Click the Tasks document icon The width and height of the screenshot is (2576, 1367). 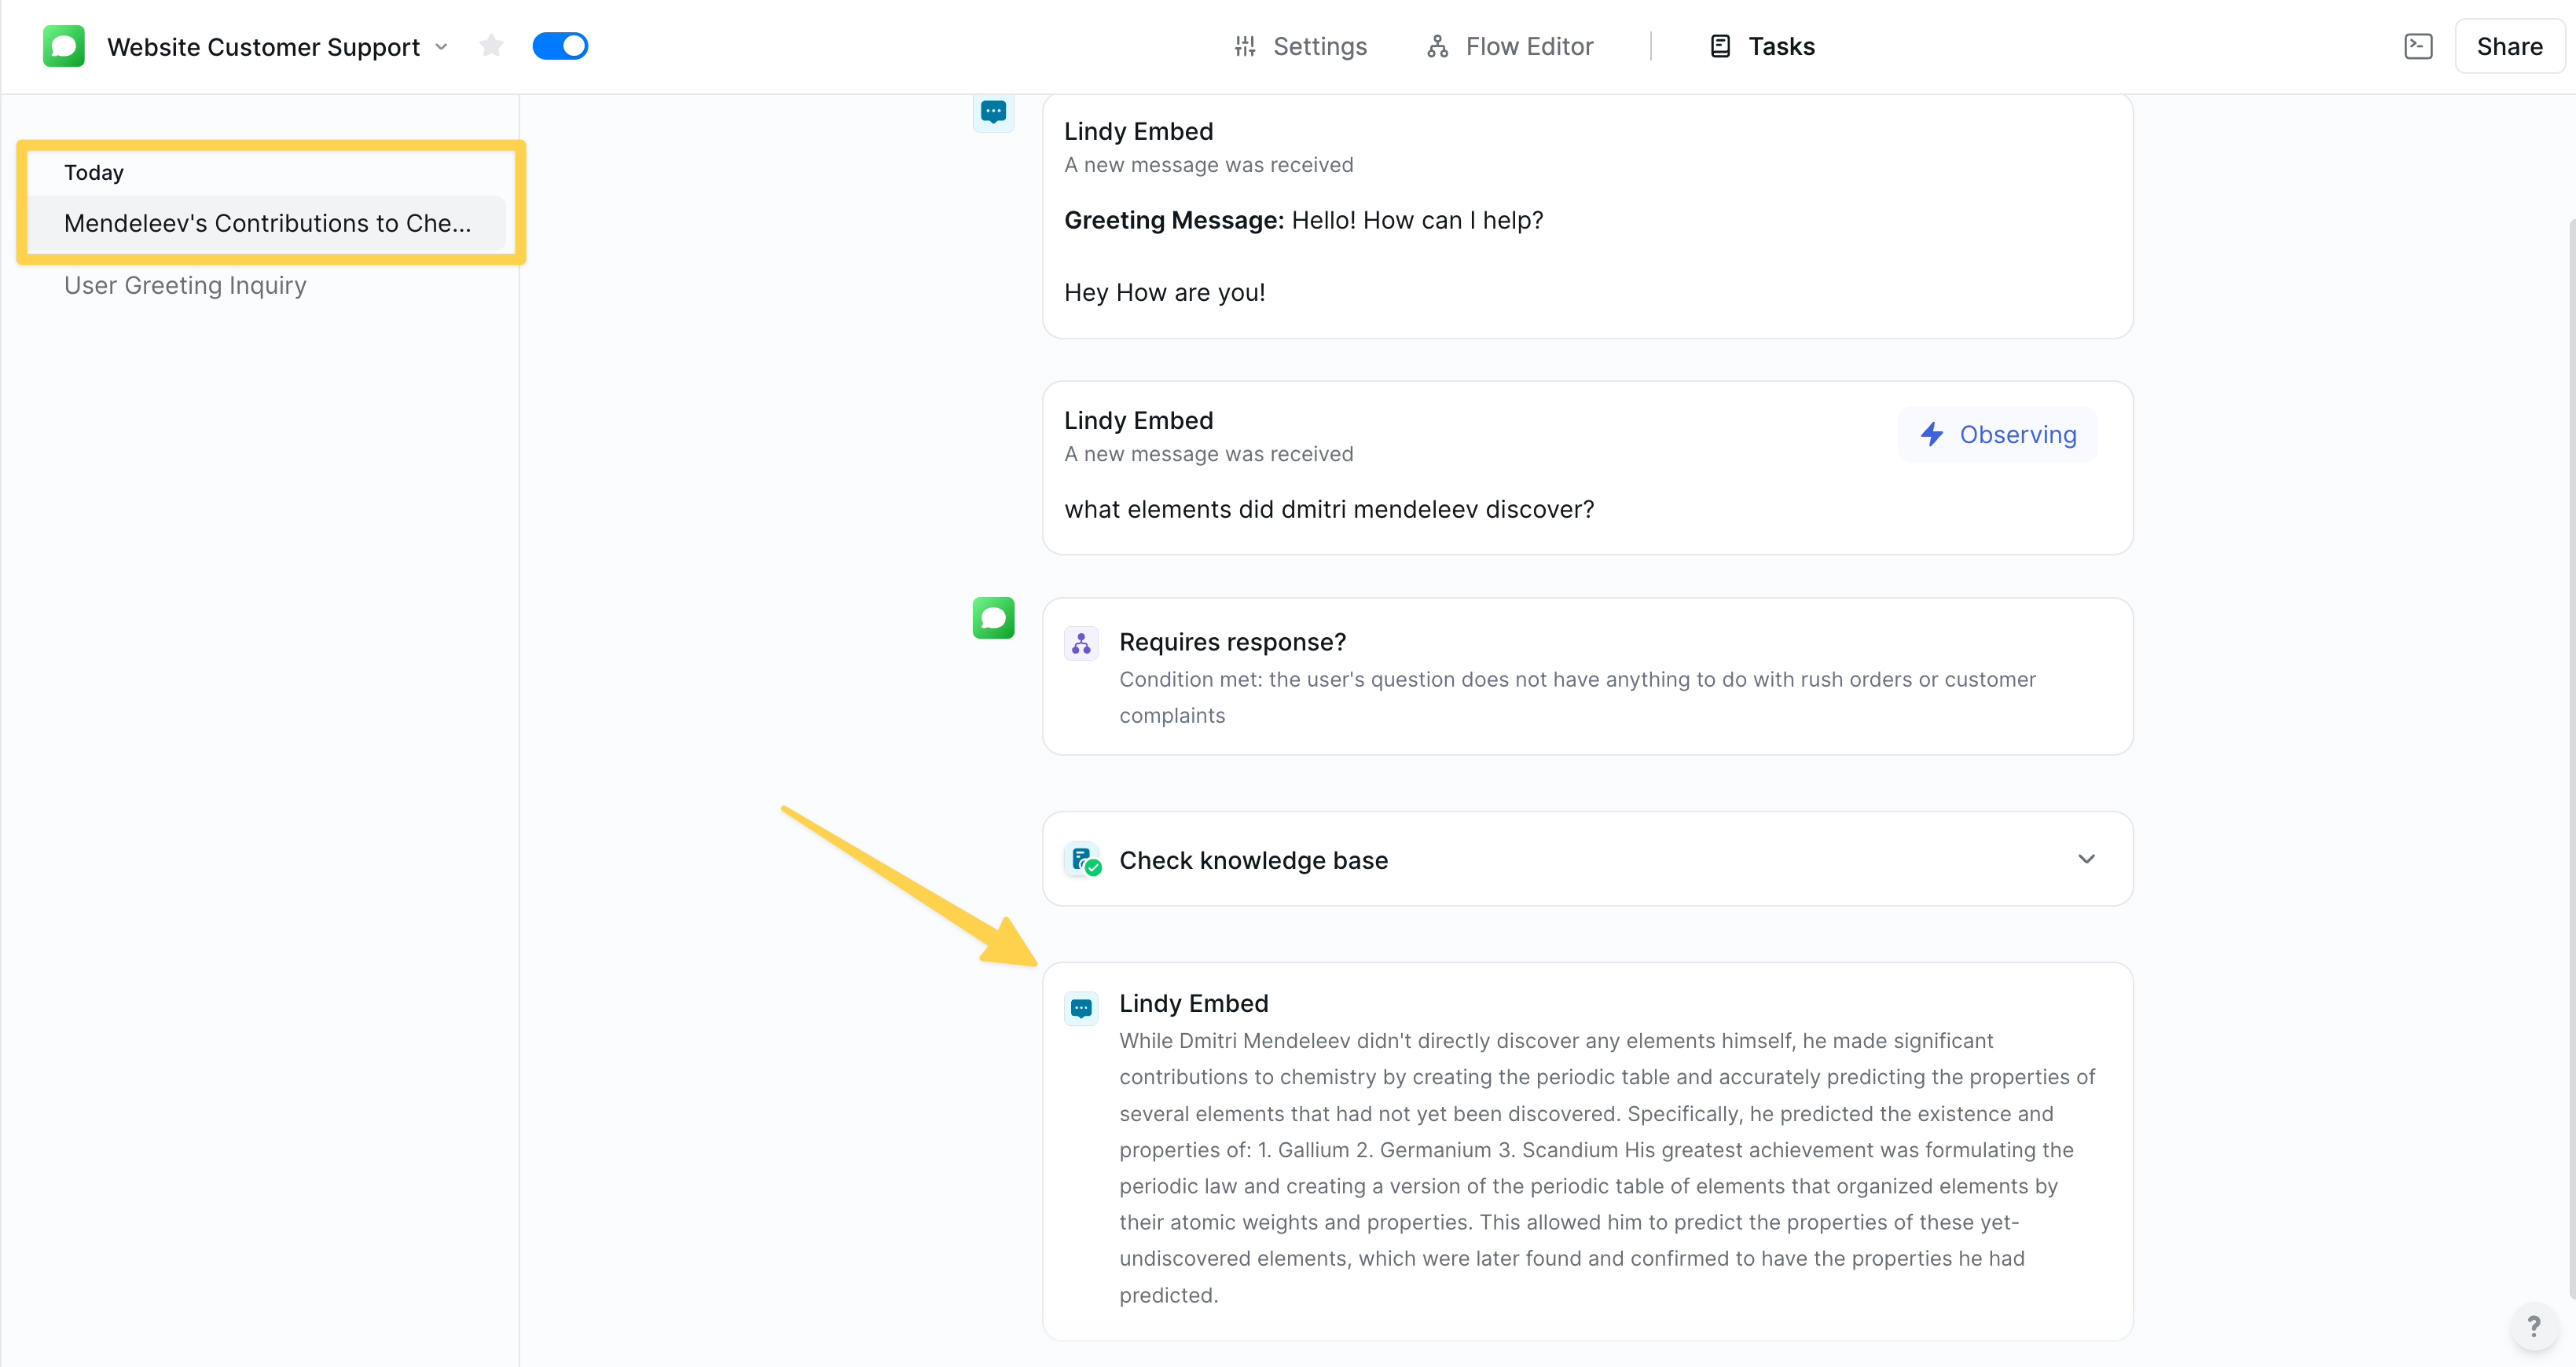[x=1719, y=46]
